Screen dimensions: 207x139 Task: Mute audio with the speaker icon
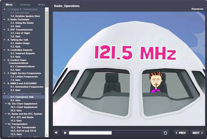[56, 133]
